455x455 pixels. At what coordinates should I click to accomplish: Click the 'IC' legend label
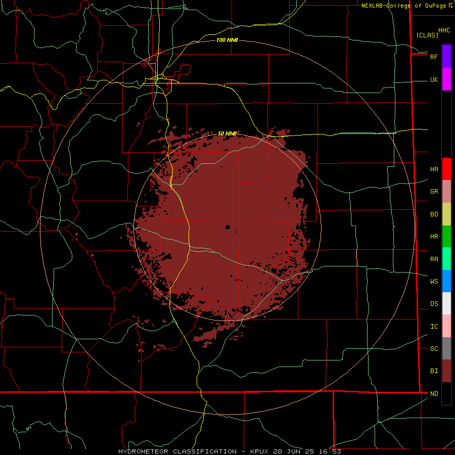point(434,327)
